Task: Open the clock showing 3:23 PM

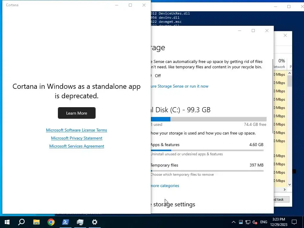Action: (x=278, y=222)
